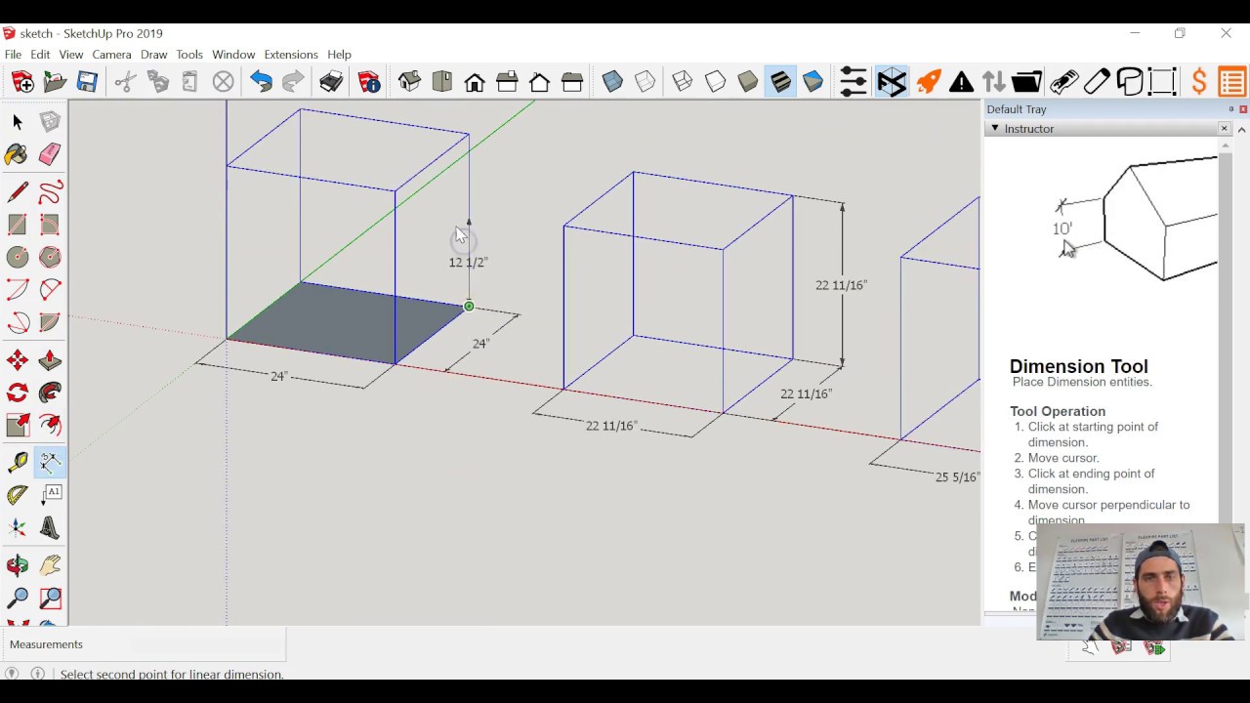Select the highlighted Dimension tool
The image size is (1250, 703).
50,463
